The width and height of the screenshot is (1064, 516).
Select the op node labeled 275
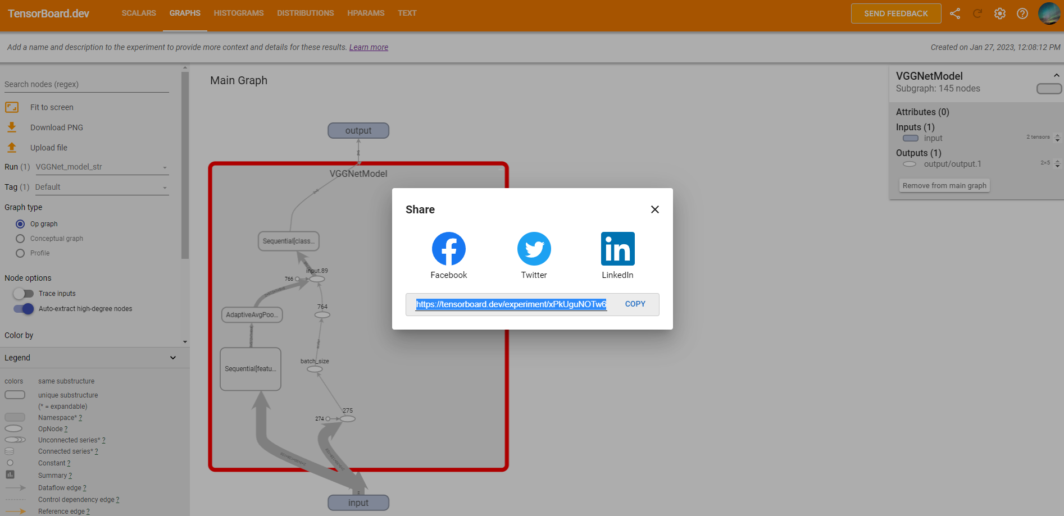[x=347, y=419]
